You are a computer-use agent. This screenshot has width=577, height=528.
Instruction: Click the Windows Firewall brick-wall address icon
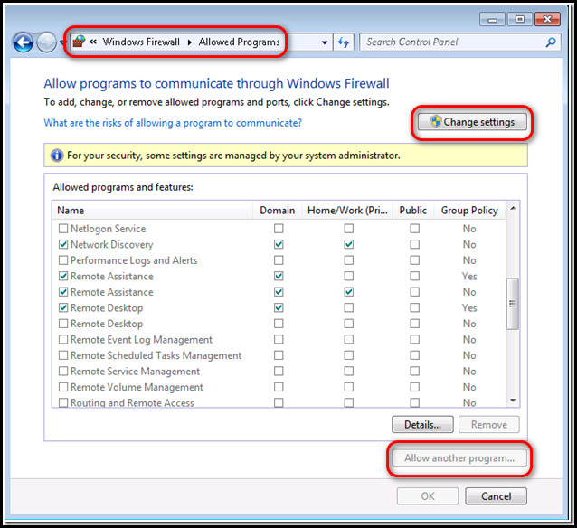pos(79,42)
